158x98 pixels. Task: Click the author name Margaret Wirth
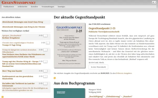pos(95,90)
